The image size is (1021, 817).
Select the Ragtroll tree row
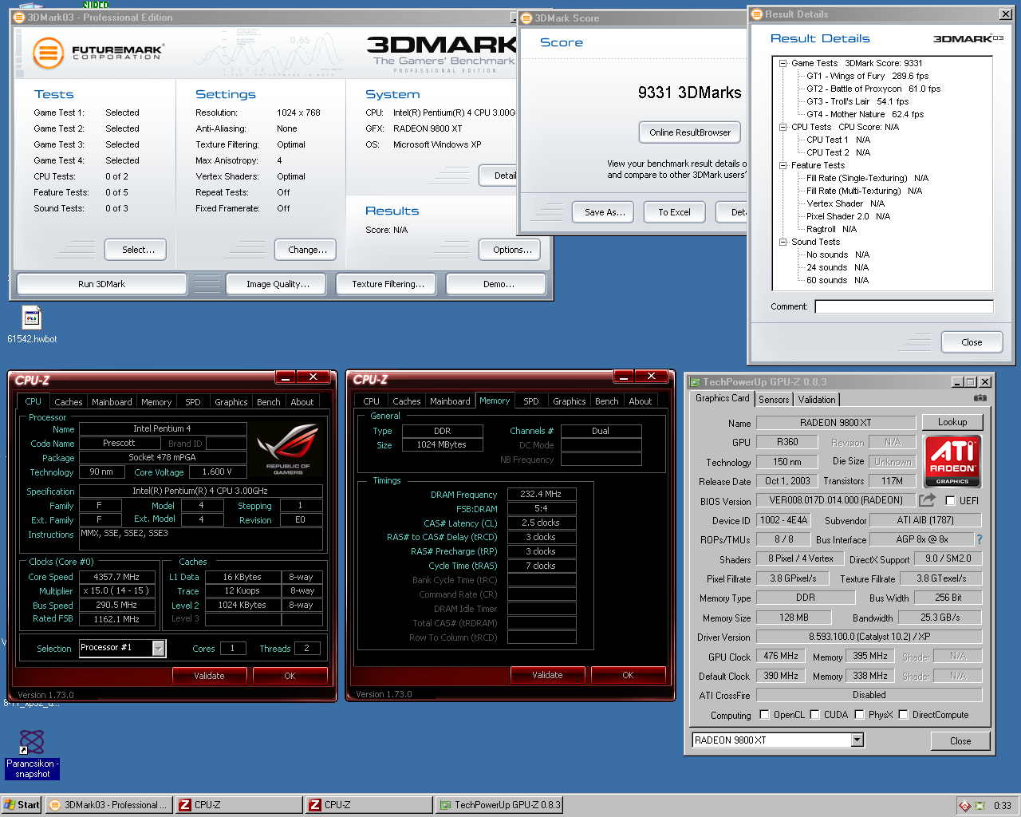click(x=831, y=229)
